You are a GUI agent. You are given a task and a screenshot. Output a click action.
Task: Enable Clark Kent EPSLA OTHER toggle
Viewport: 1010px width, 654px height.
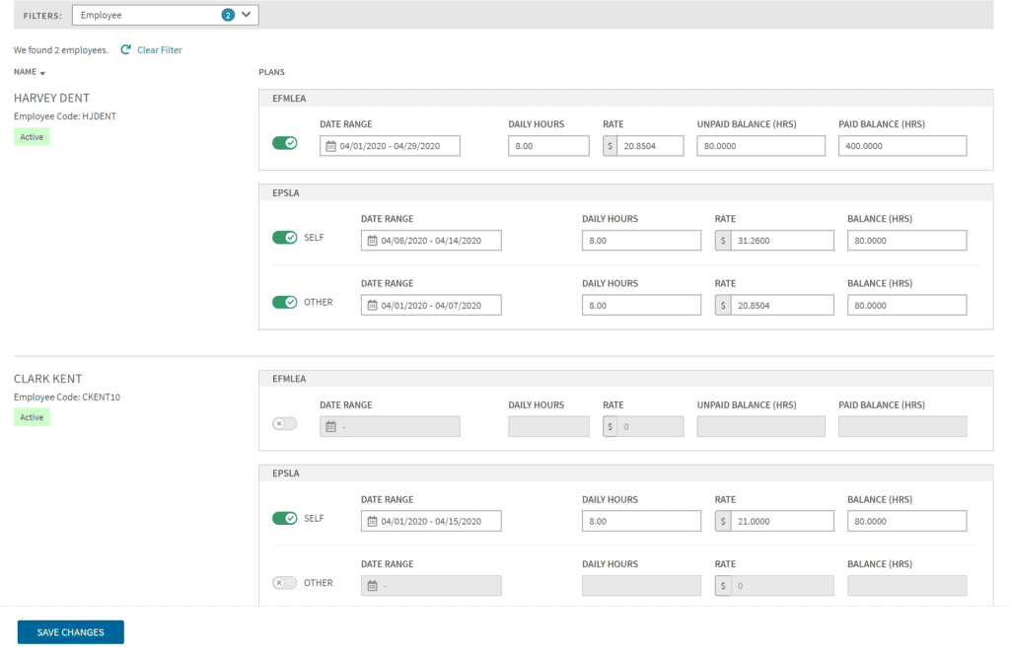(x=285, y=582)
